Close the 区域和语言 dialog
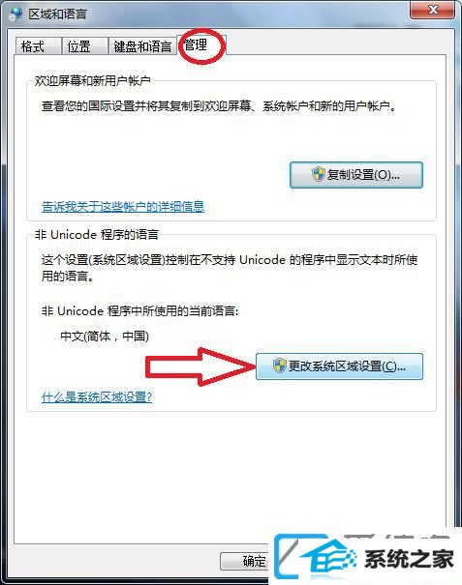Image resolution: width=462 pixels, height=585 pixels. [x=433, y=10]
